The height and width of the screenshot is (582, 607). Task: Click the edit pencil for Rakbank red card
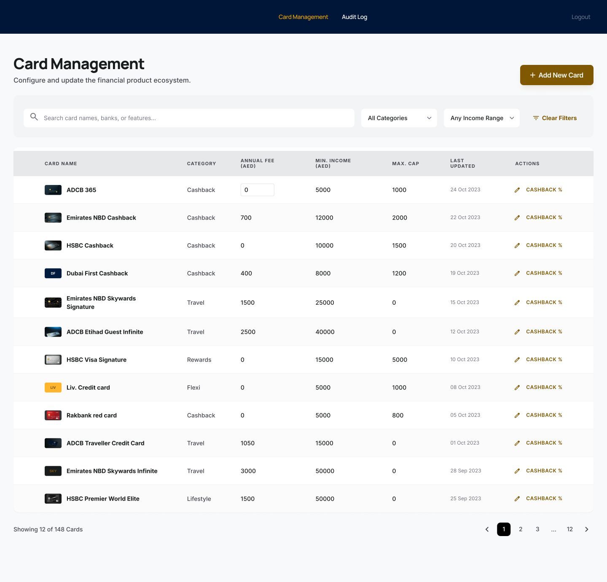(x=517, y=416)
